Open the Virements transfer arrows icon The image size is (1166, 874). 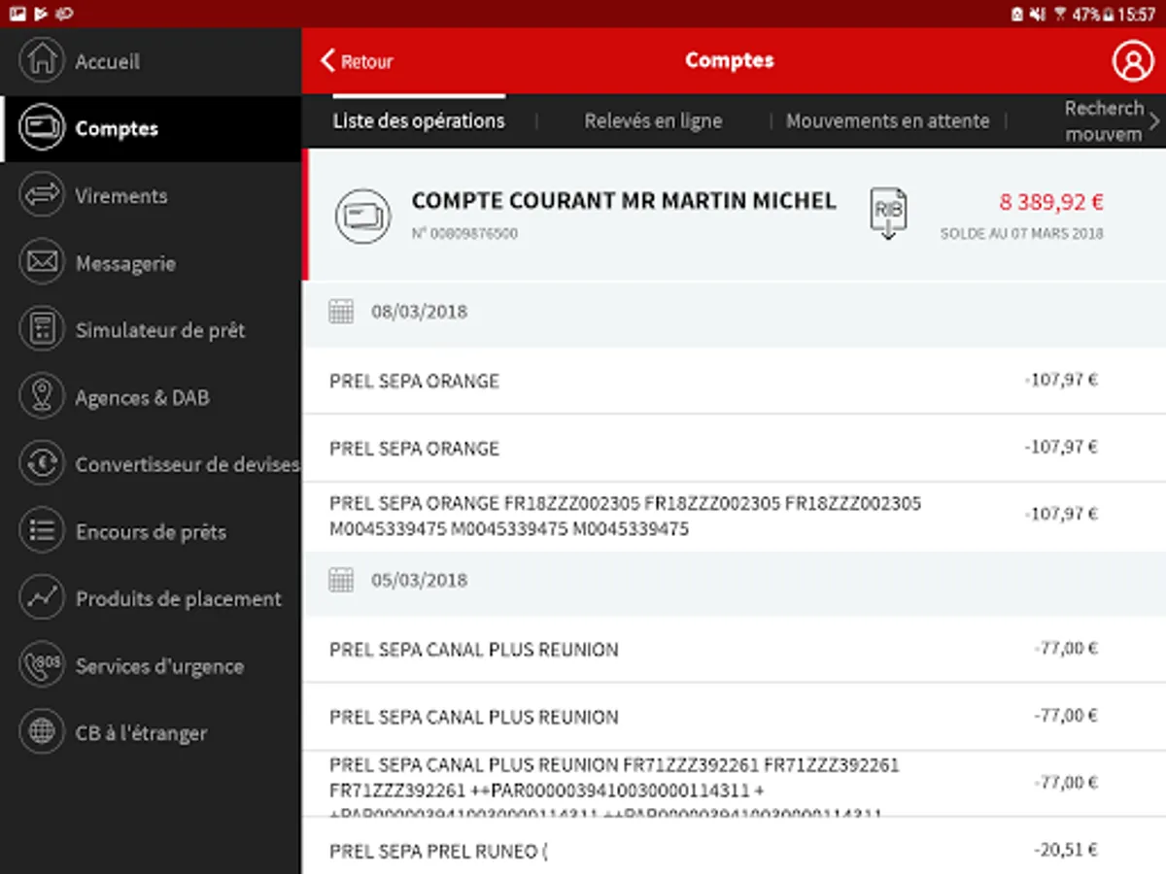(41, 195)
